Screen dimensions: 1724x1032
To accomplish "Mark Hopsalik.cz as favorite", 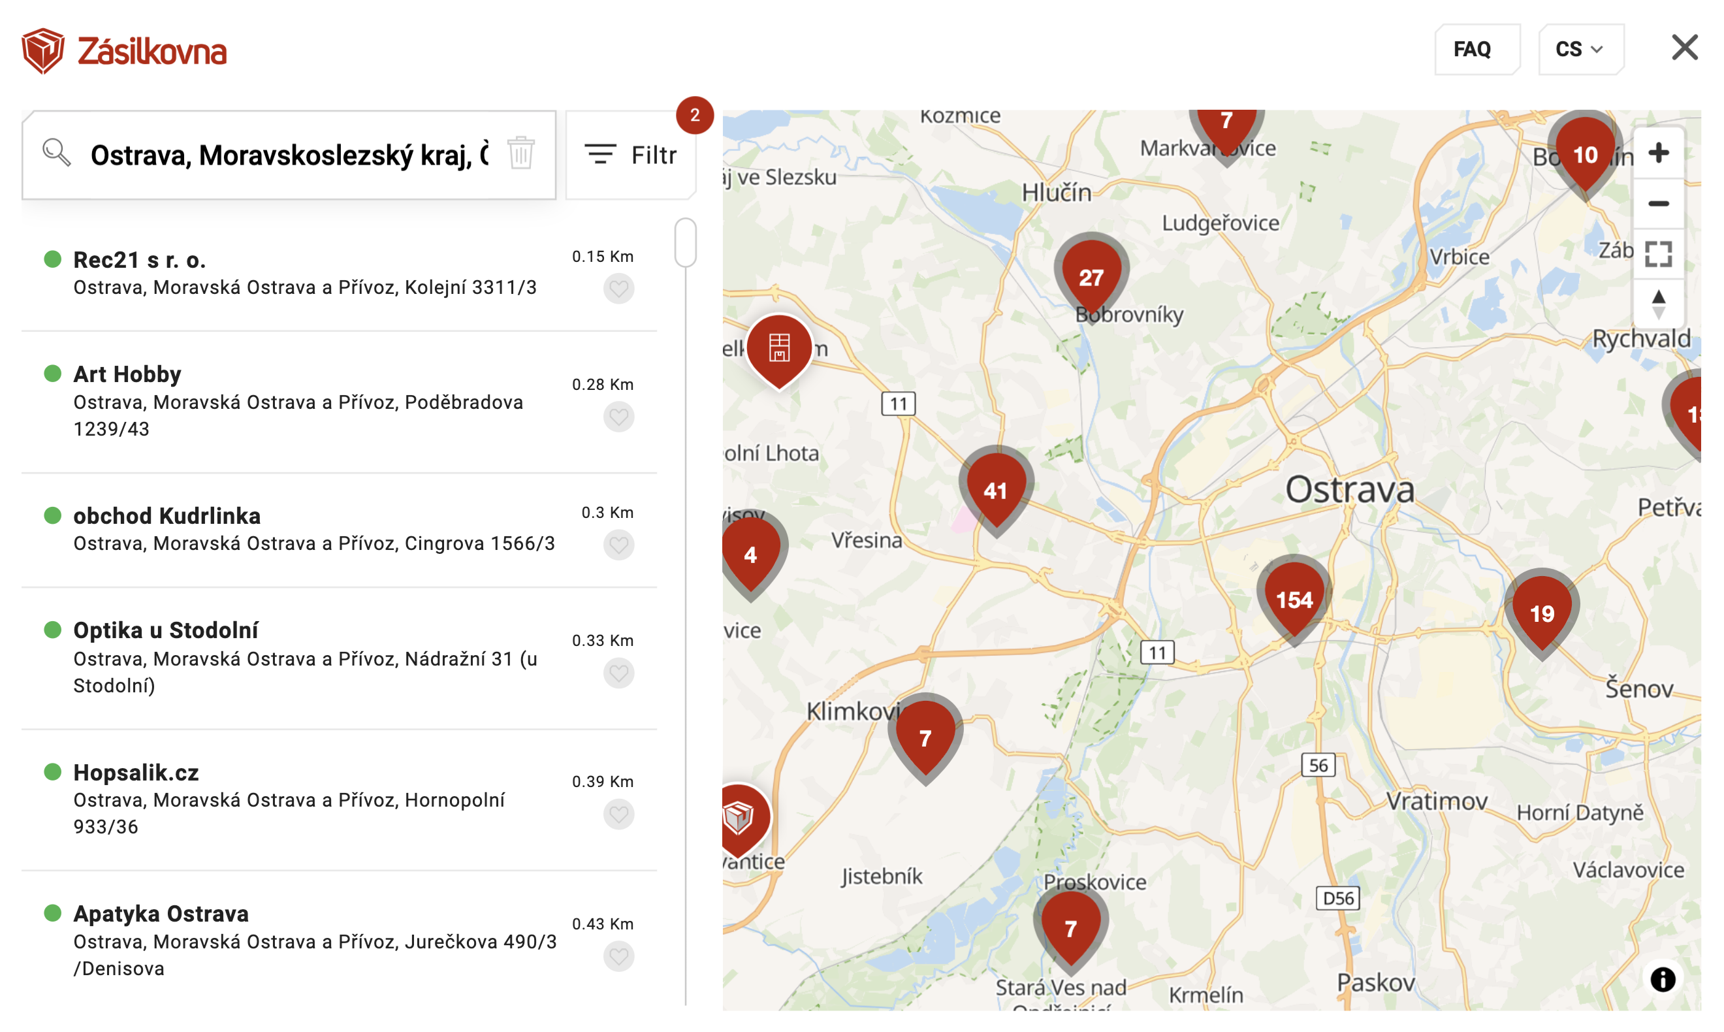I will (x=618, y=814).
